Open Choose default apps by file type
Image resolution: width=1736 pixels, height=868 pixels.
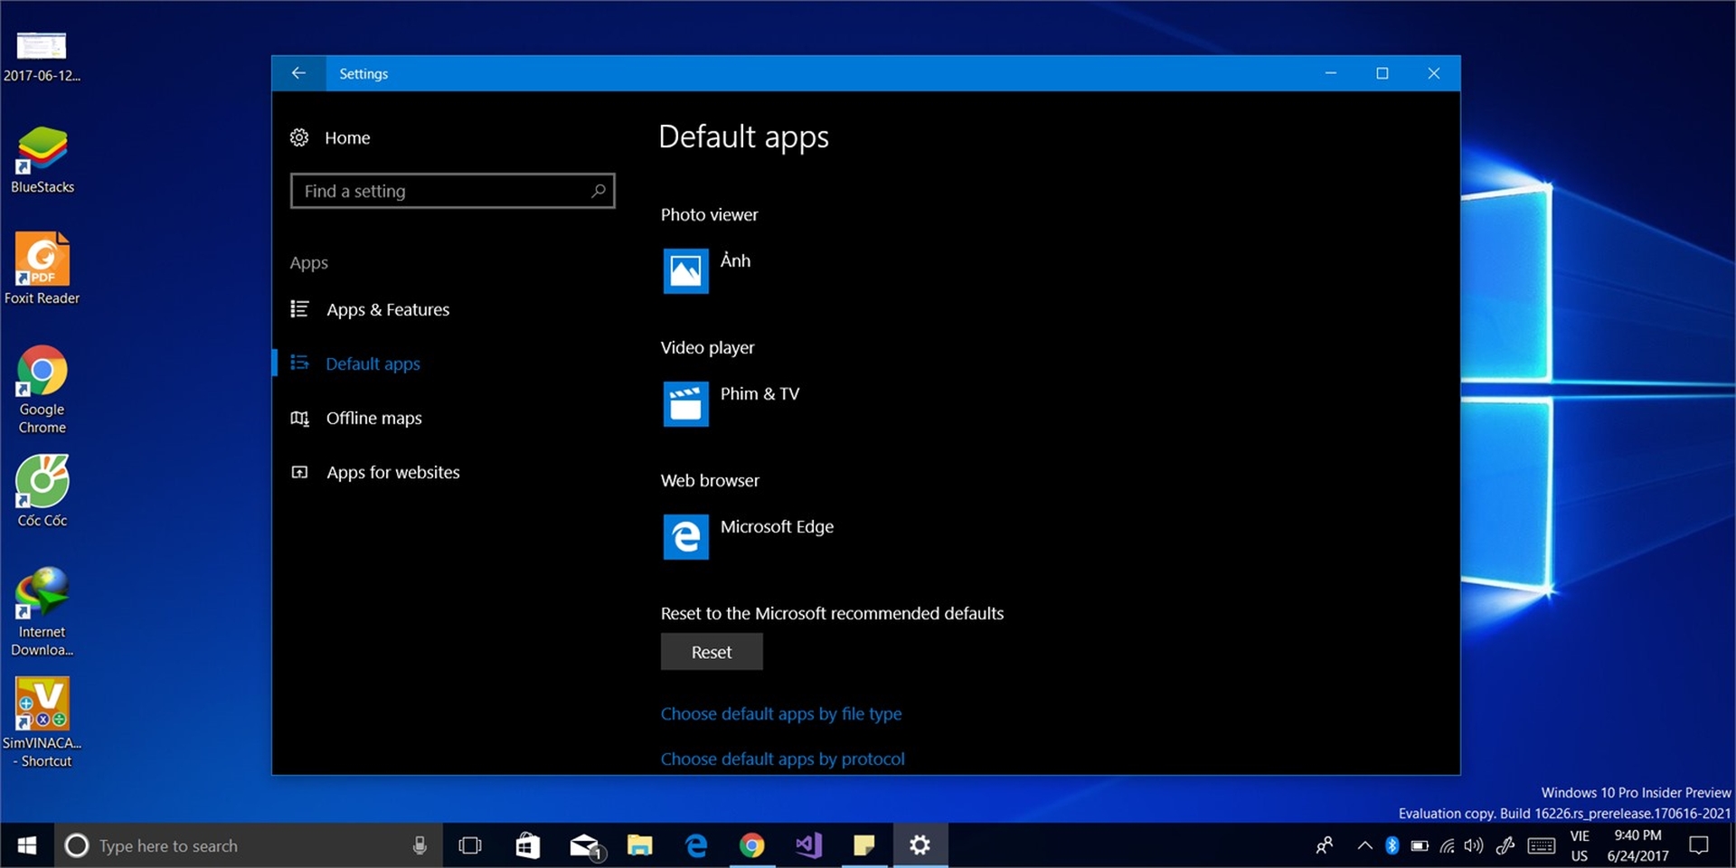click(781, 713)
